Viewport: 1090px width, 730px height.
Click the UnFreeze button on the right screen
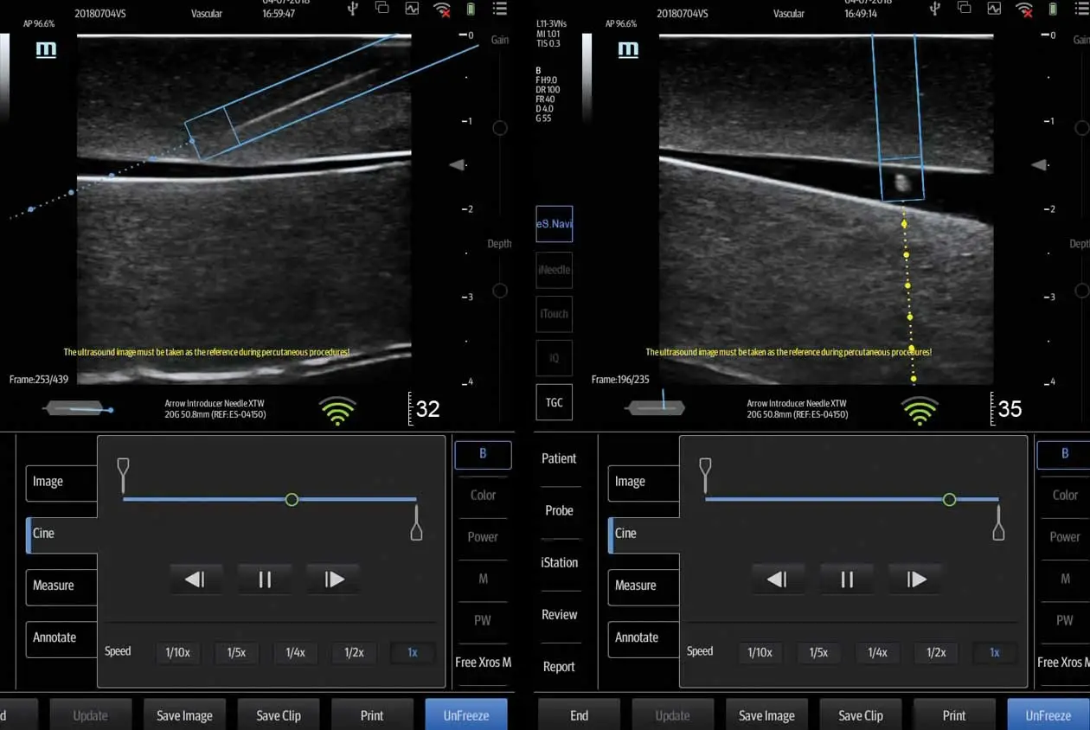tap(1048, 715)
